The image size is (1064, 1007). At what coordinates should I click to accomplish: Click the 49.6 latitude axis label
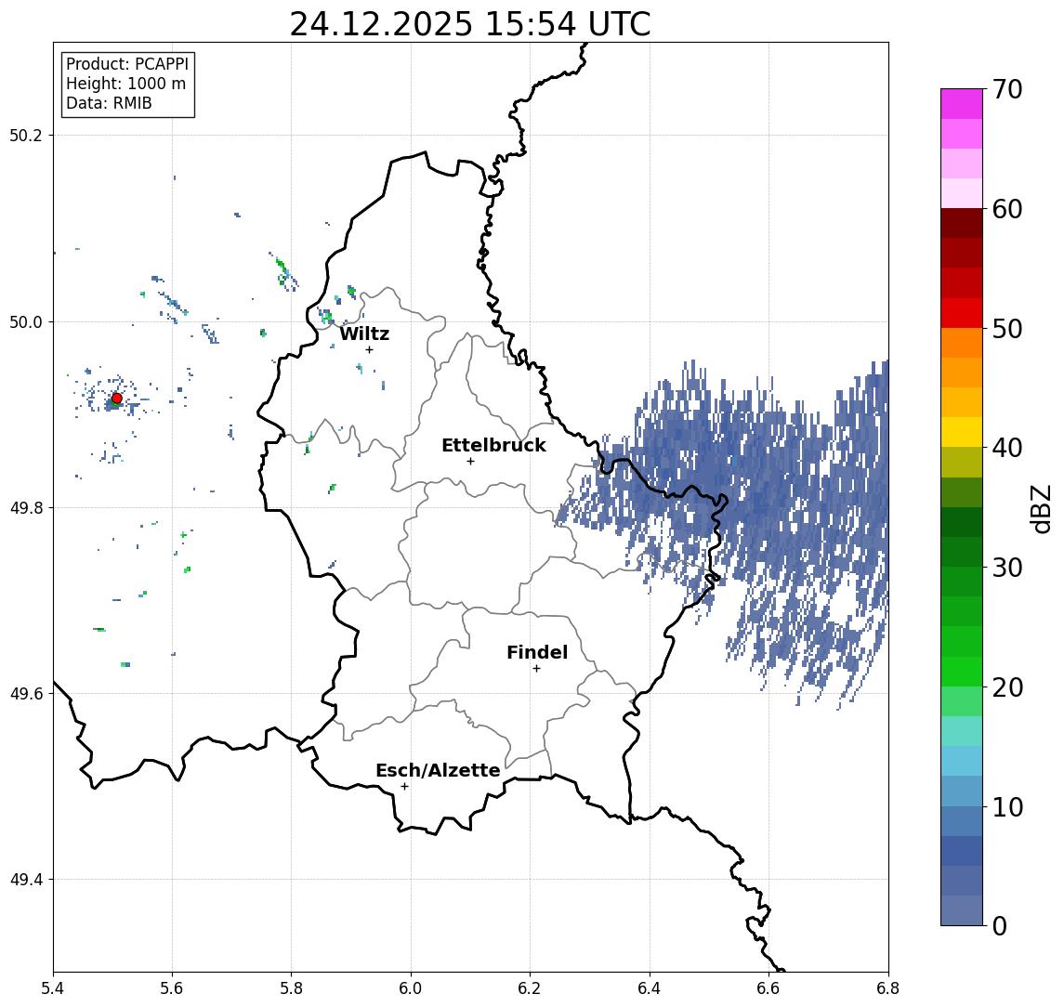coord(26,694)
